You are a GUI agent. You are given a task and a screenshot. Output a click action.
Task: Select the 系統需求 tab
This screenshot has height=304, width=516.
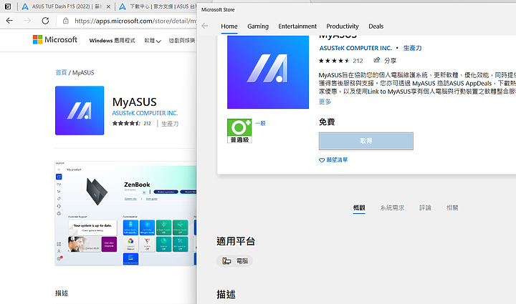392,208
